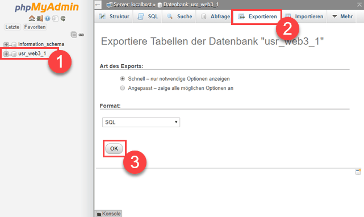Expand the usr_web3_1 tree node
This screenshot has width=364, height=217.
coord(6,54)
